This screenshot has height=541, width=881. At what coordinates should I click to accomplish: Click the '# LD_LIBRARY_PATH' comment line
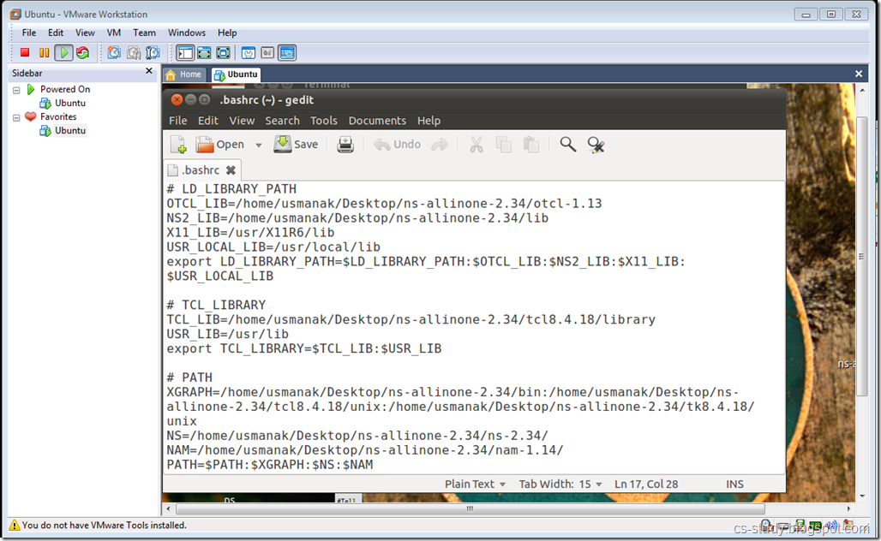(231, 189)
